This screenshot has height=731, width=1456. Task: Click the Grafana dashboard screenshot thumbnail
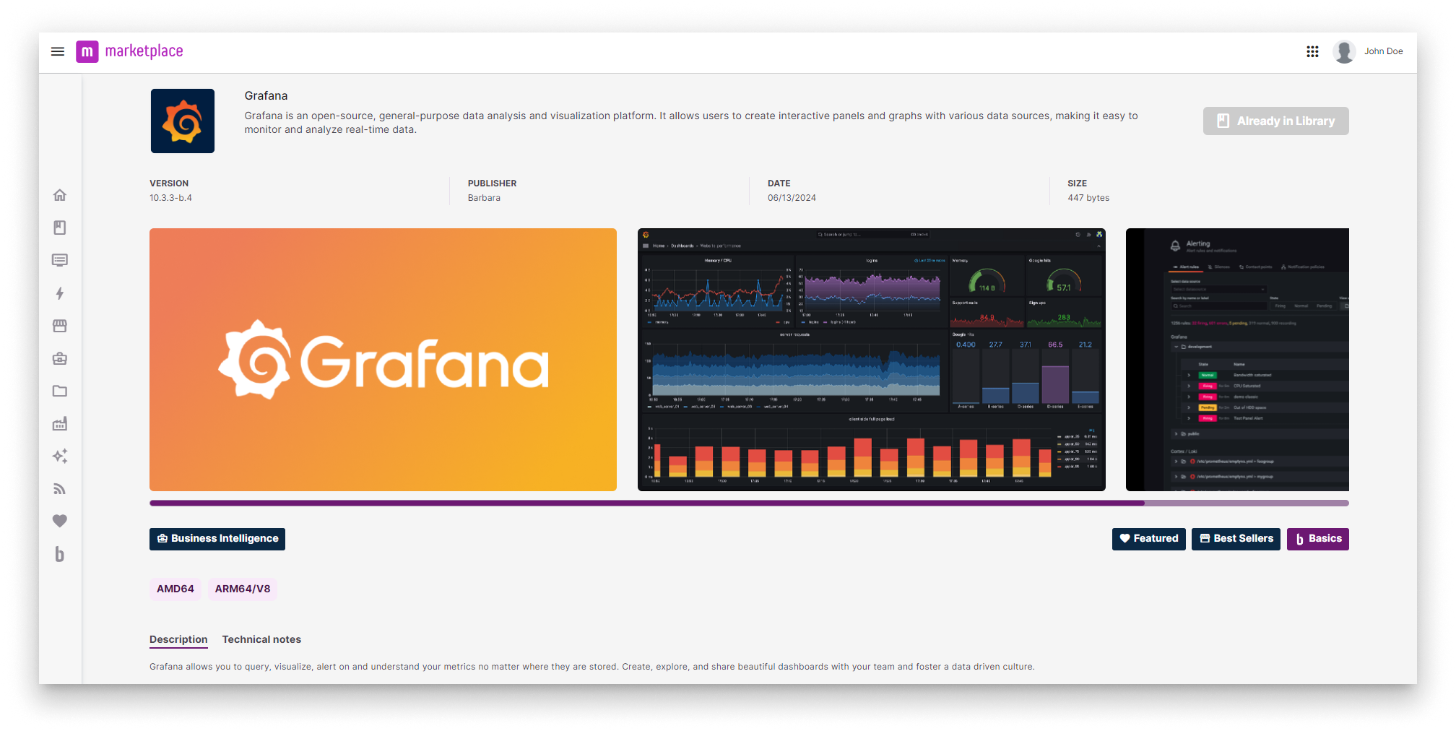point(871,359)
